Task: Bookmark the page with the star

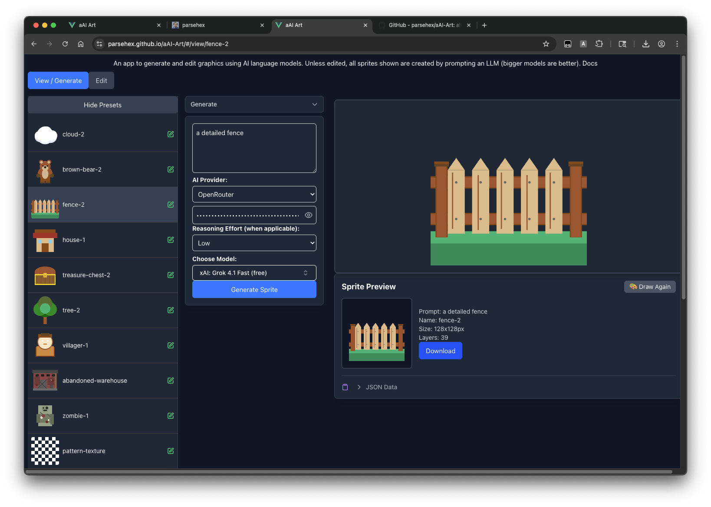Action: click(546, 44)
